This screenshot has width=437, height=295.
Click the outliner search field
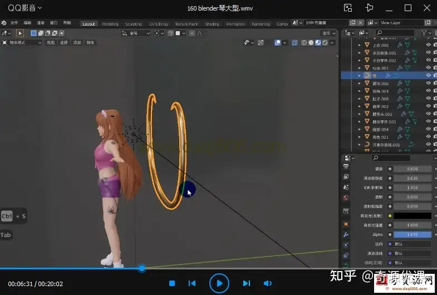click(395, 33)
